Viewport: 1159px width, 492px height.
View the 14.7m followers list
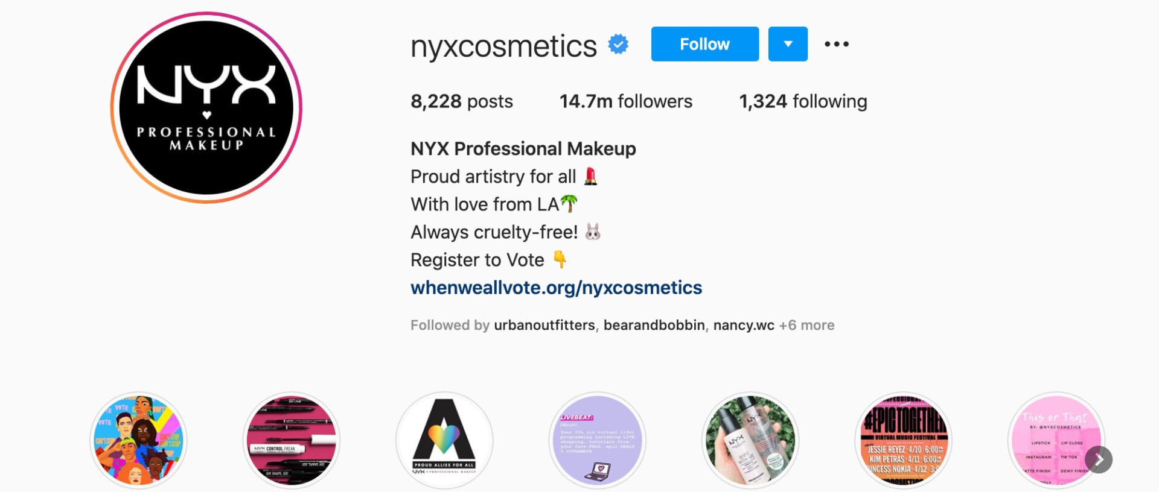(x=626, y=101)
